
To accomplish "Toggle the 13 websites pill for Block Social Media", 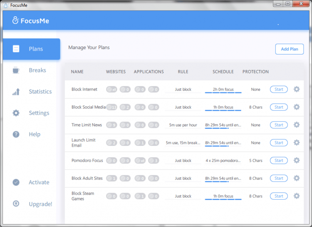I will (x=111, y=107).
